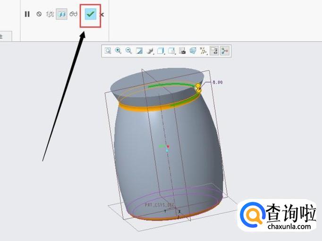Toggle the spin center display
Viewport: 322px width, 241px height.
225,51
